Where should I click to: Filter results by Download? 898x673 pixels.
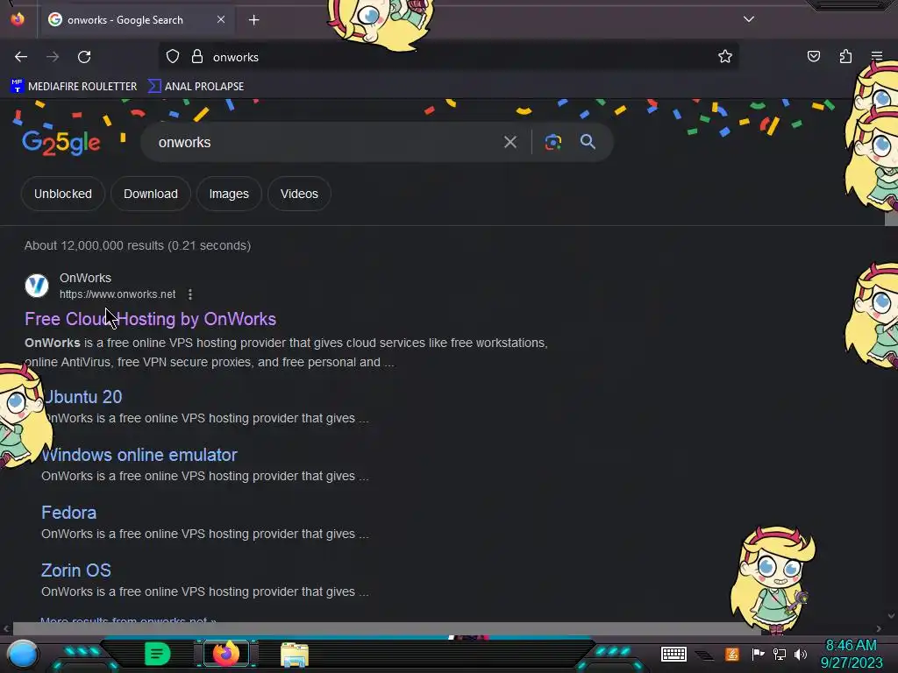pyautogui.click(x=151, y=194)
